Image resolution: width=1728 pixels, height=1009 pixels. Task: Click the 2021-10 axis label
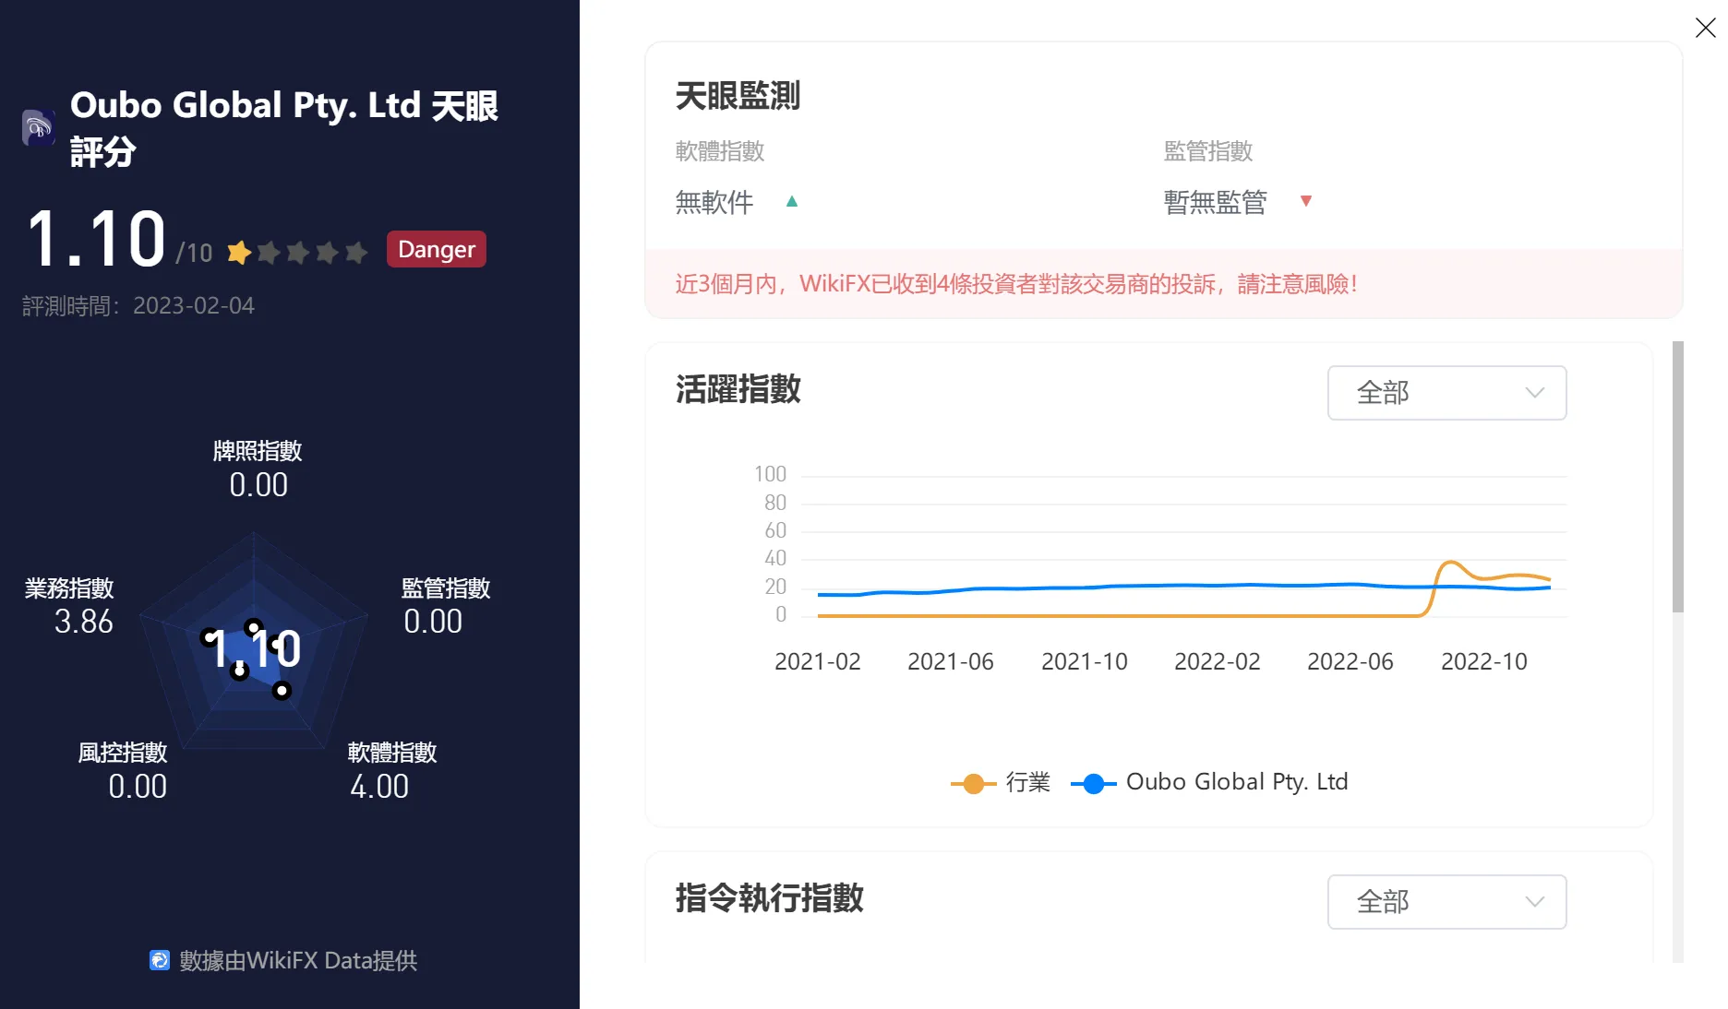(1085, 661)
